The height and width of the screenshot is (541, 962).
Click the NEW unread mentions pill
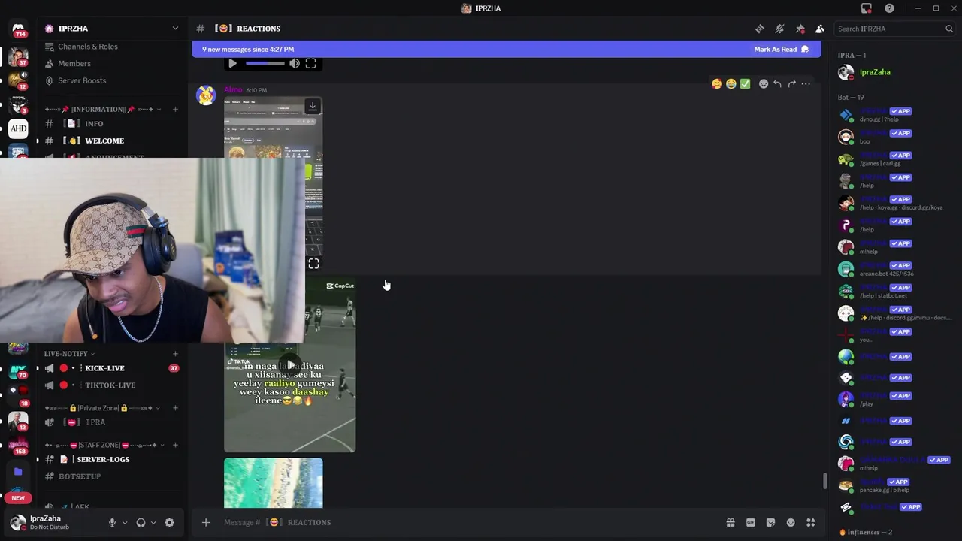pos(18,497)
